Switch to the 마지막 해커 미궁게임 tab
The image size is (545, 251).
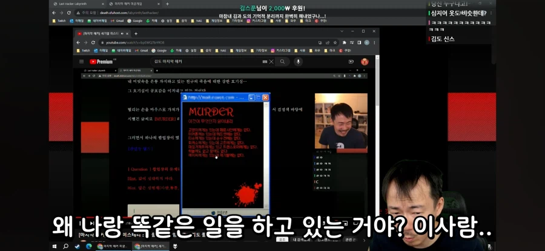tap(134, 4)
